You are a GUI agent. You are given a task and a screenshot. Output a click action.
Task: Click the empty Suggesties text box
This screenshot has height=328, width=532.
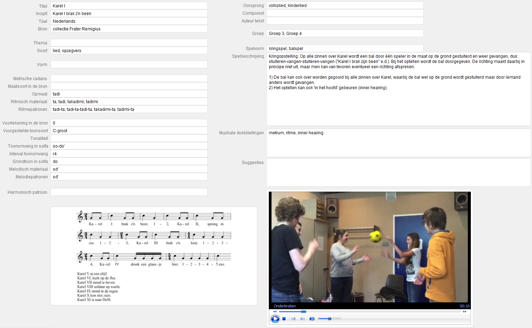(x=398, y=173)
